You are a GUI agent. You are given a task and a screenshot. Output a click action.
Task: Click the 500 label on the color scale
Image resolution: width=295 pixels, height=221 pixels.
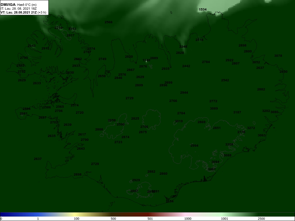pyautogui.click(x=113, y=219)
